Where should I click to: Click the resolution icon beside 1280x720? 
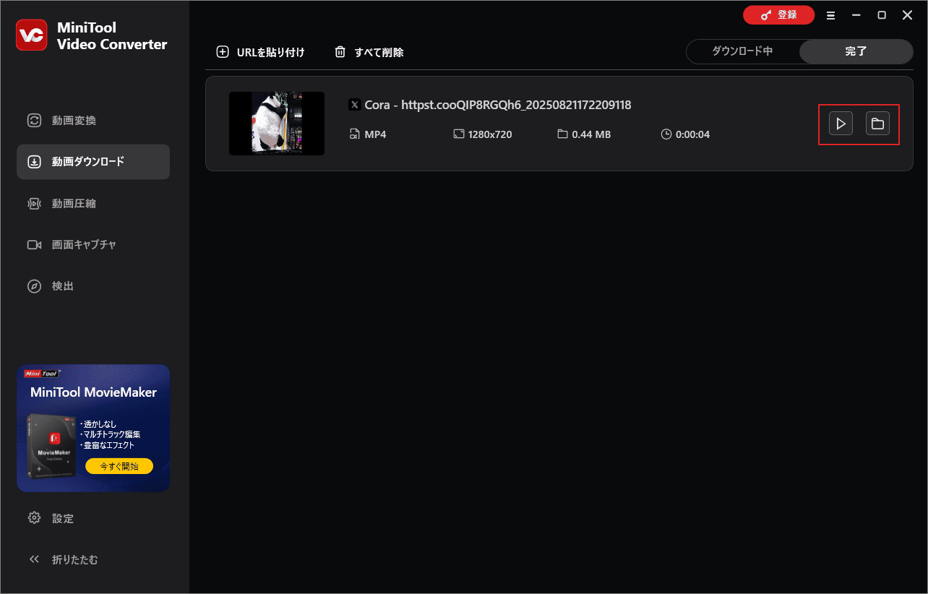pyautogui.click(x=458, y=134)
